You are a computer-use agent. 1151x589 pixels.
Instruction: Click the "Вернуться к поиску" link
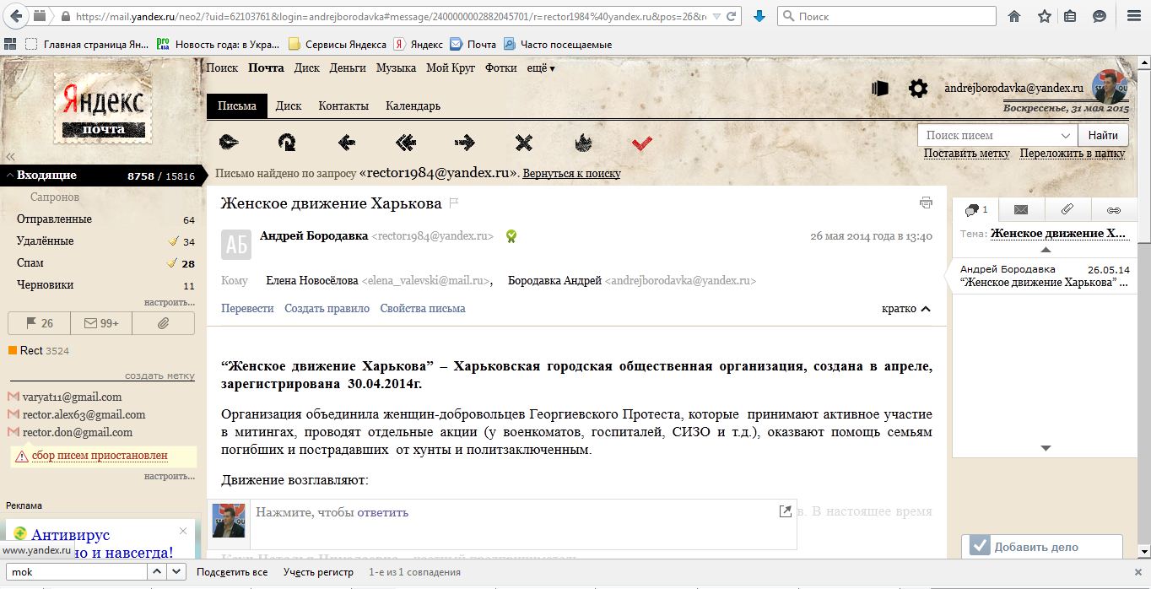point(571,174)
